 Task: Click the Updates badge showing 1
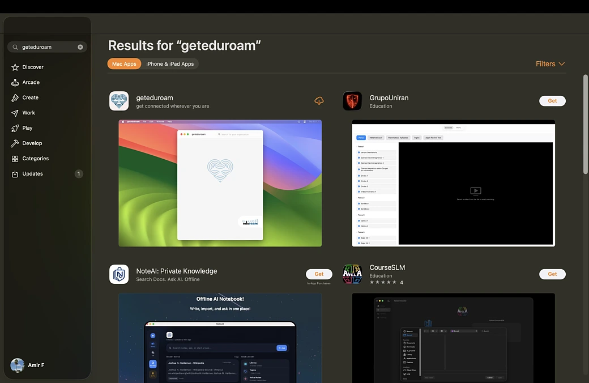(x=79, y=173)
